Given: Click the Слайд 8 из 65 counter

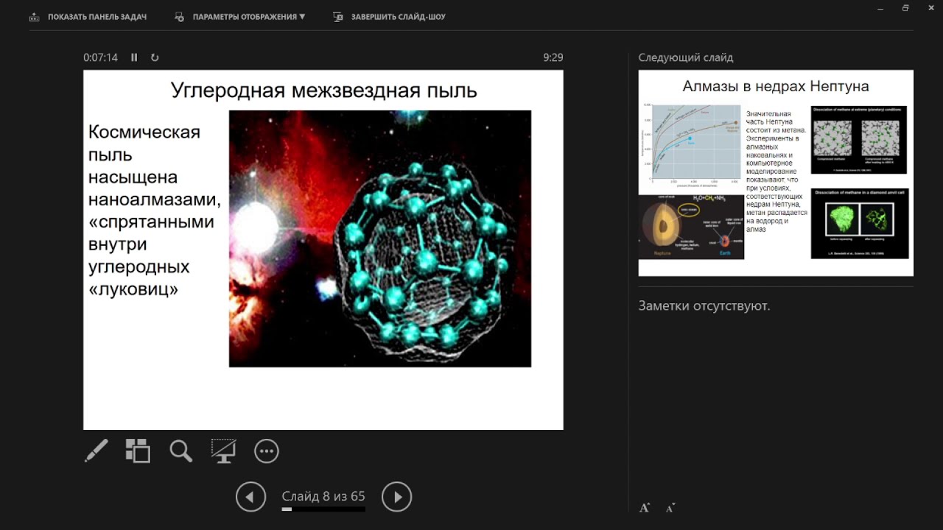Looking at the screenshot, I should click(323, 496).
